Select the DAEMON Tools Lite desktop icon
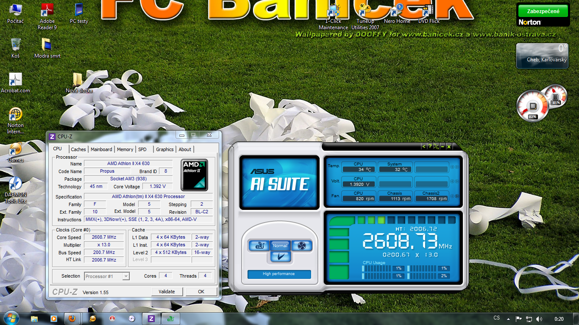This screenshot has height=325, width=579. (16, 190)
